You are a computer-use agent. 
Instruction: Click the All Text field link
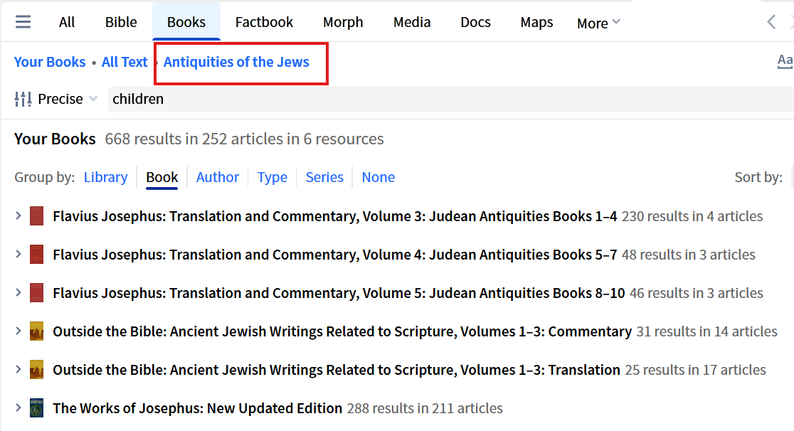click(x=125, y=62)
